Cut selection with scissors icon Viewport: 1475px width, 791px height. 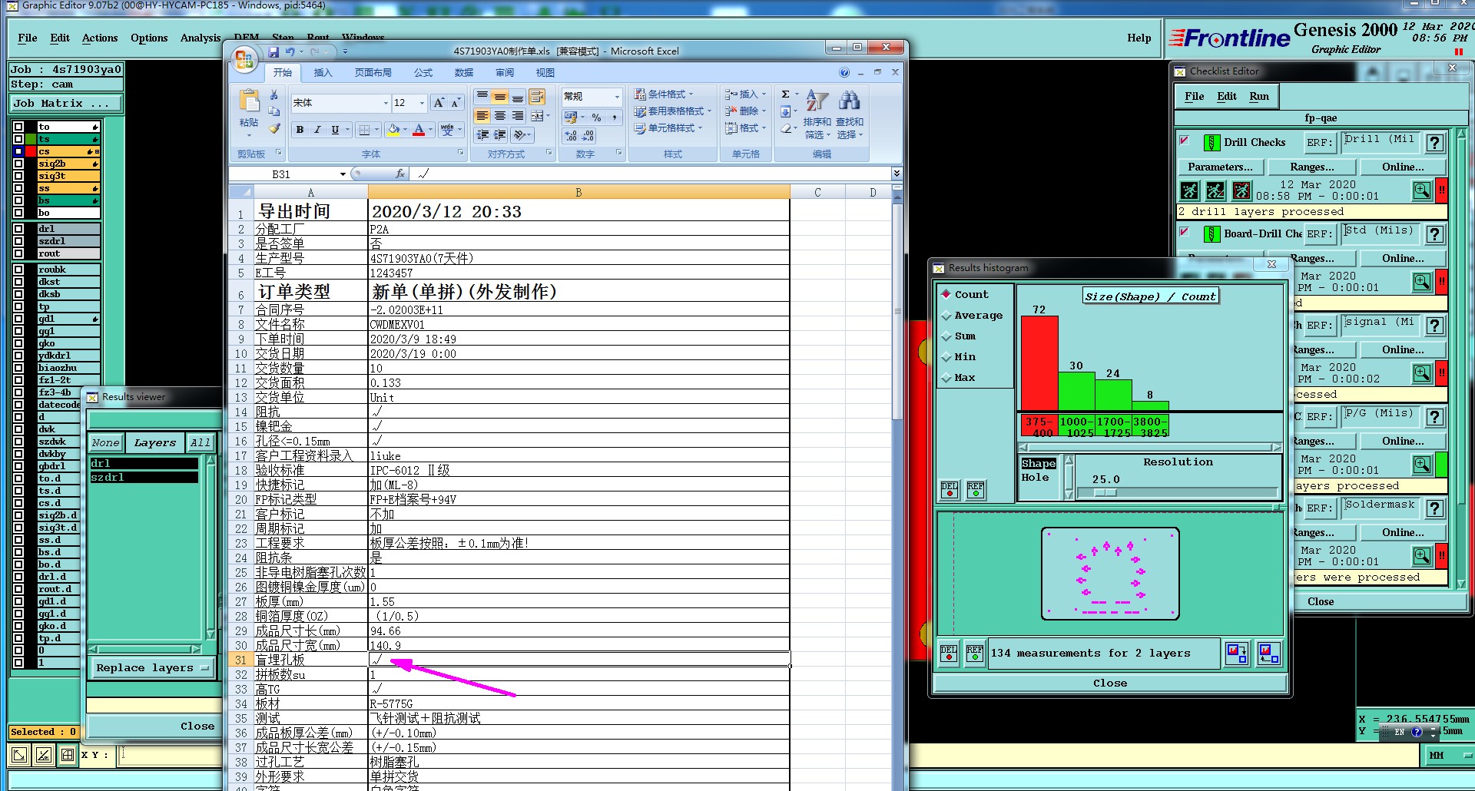(274, 94)
